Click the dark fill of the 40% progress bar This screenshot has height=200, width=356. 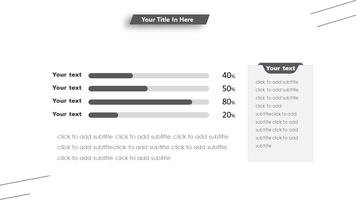click(110, 76)
